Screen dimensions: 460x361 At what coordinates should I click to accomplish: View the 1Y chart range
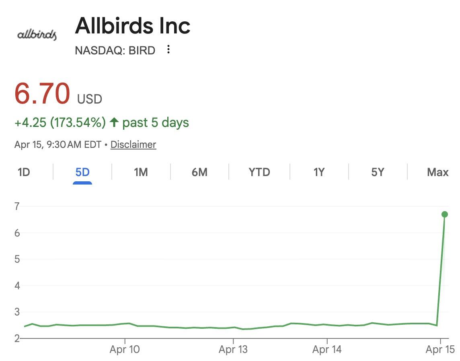[x=319, y=172]
